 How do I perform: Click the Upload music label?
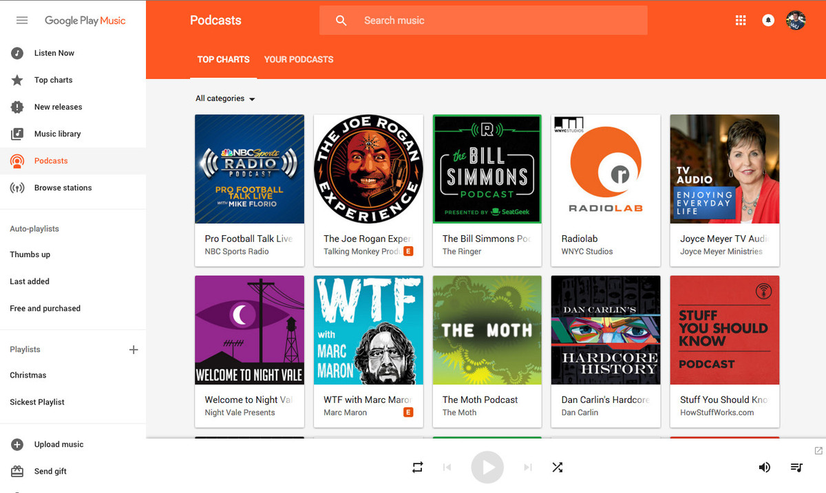59,445
